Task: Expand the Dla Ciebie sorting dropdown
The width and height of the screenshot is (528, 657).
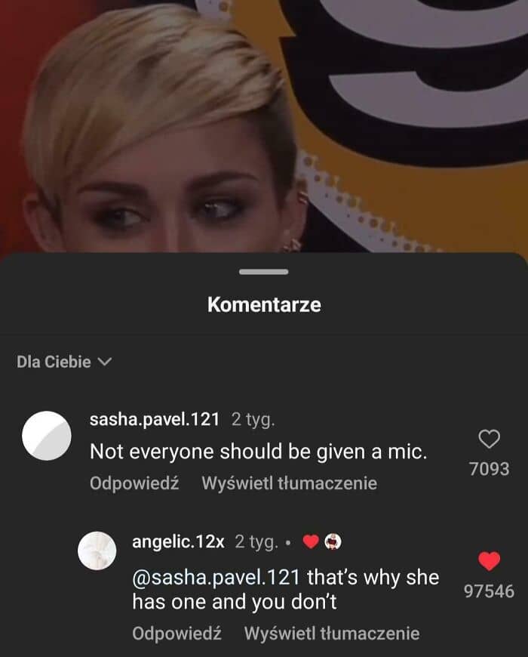Action: 64,362
